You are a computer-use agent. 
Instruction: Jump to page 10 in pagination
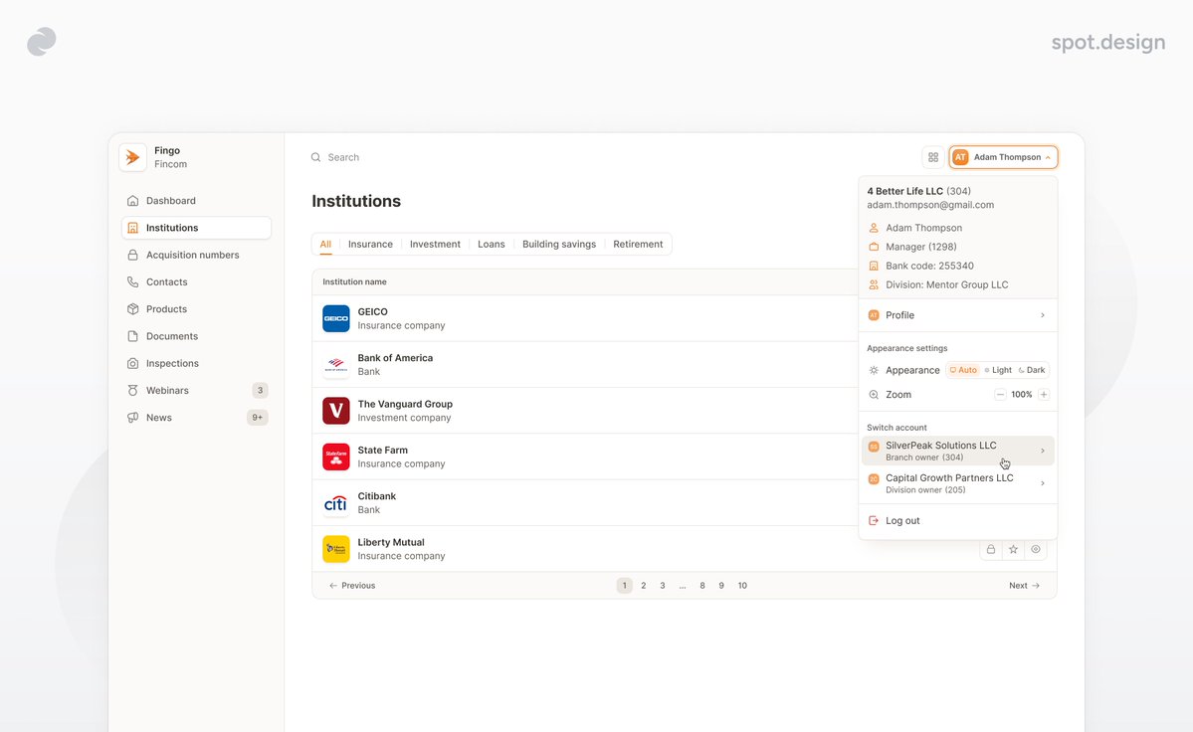pos(742,586)
